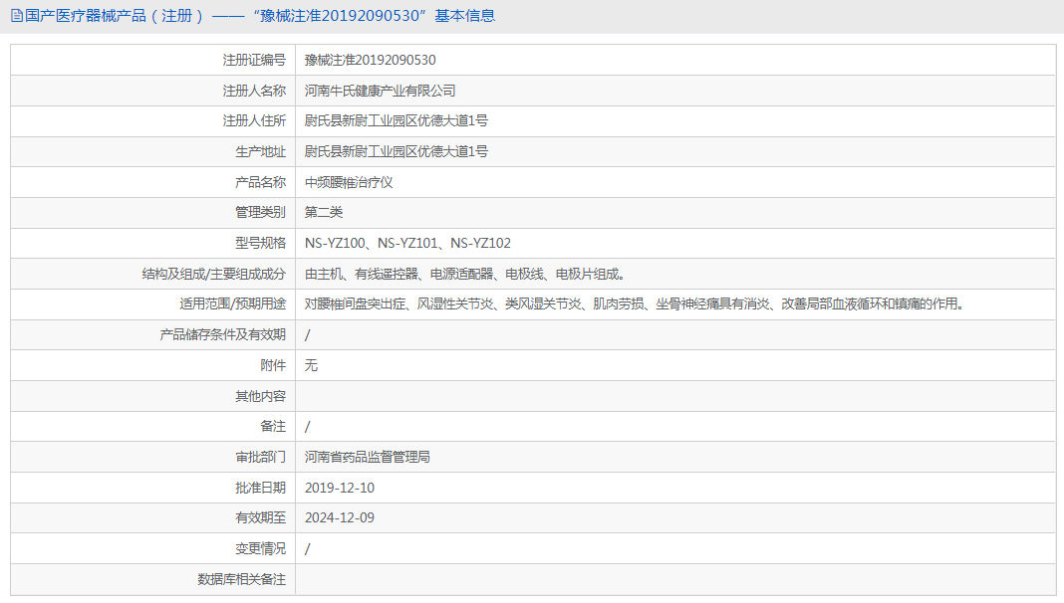Select registrant name 河南牛氏健康产业有限公司
This screenshot has height=603, width=1064.
[x=380, y=91]
